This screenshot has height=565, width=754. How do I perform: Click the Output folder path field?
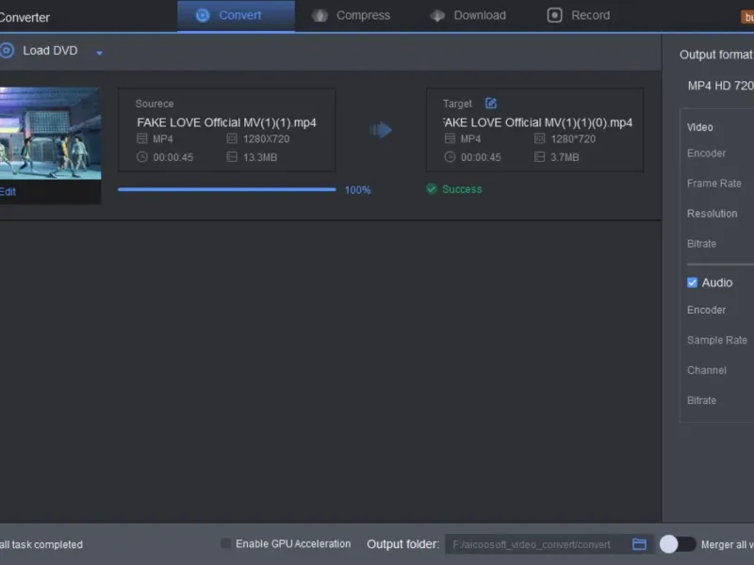(537, 544)
